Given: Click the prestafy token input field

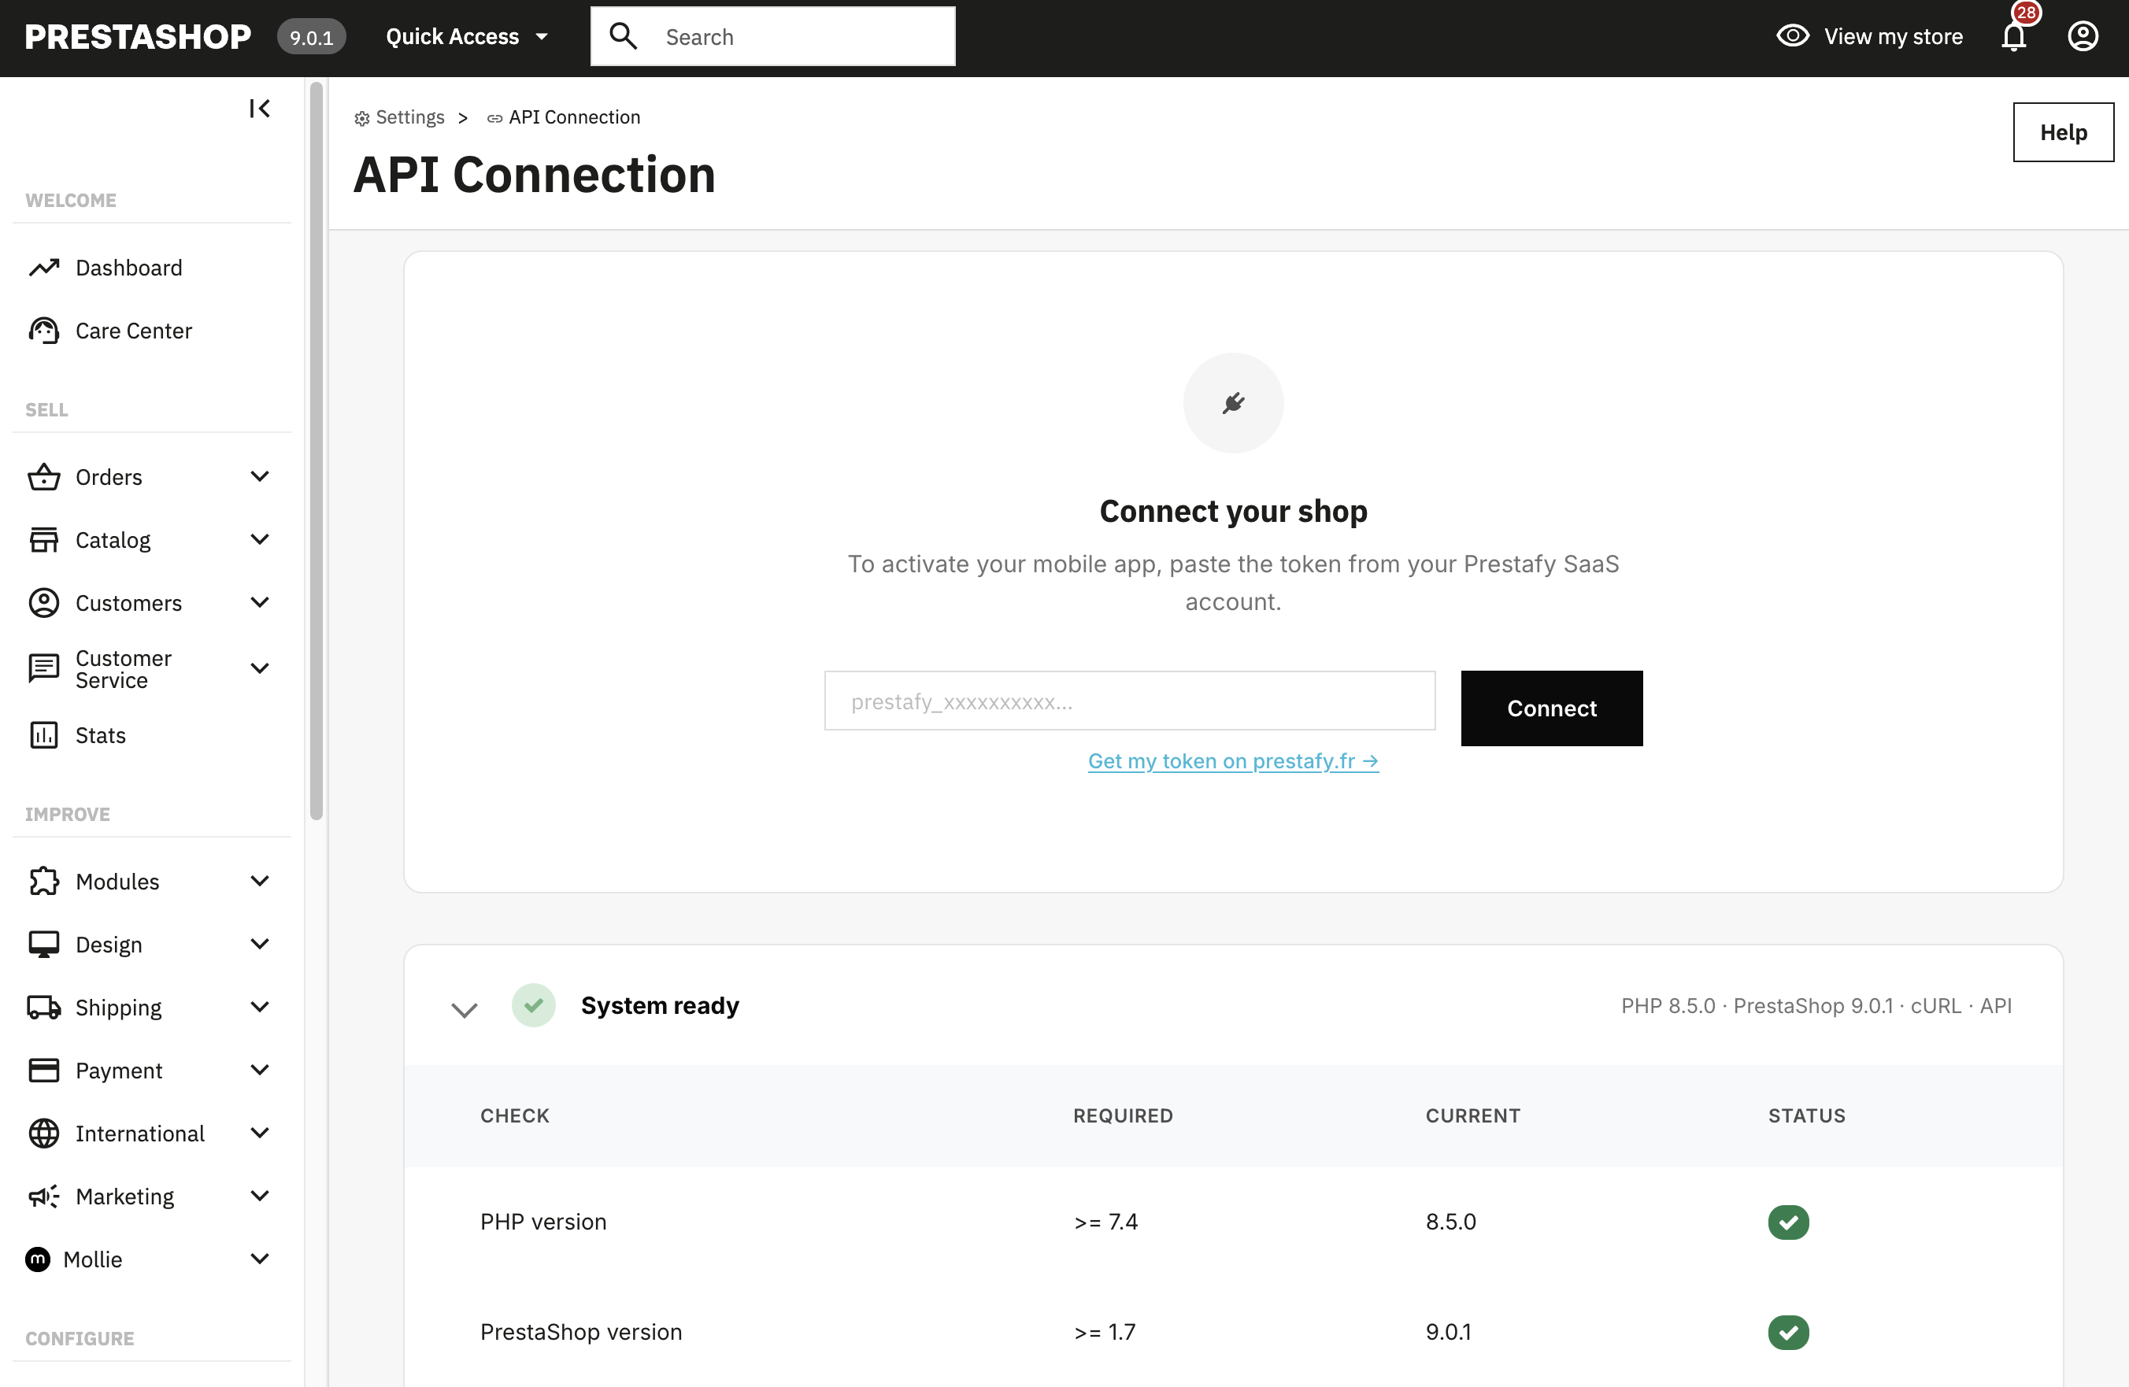Looking at the screenshot, I should [1129, 701].
